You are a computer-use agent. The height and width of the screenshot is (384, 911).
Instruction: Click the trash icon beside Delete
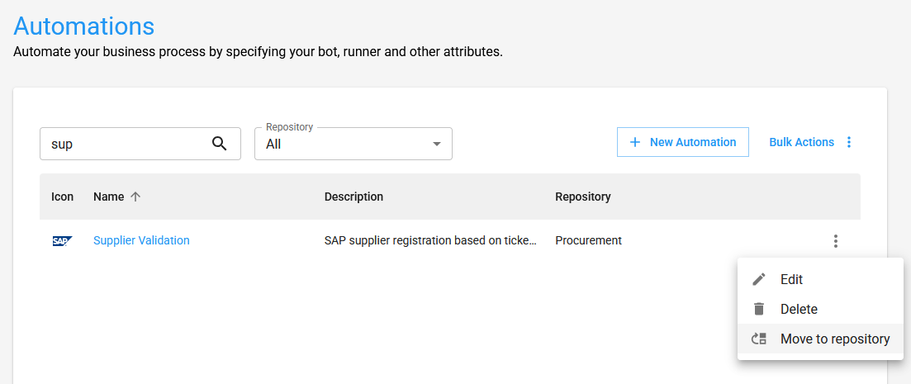759,310
